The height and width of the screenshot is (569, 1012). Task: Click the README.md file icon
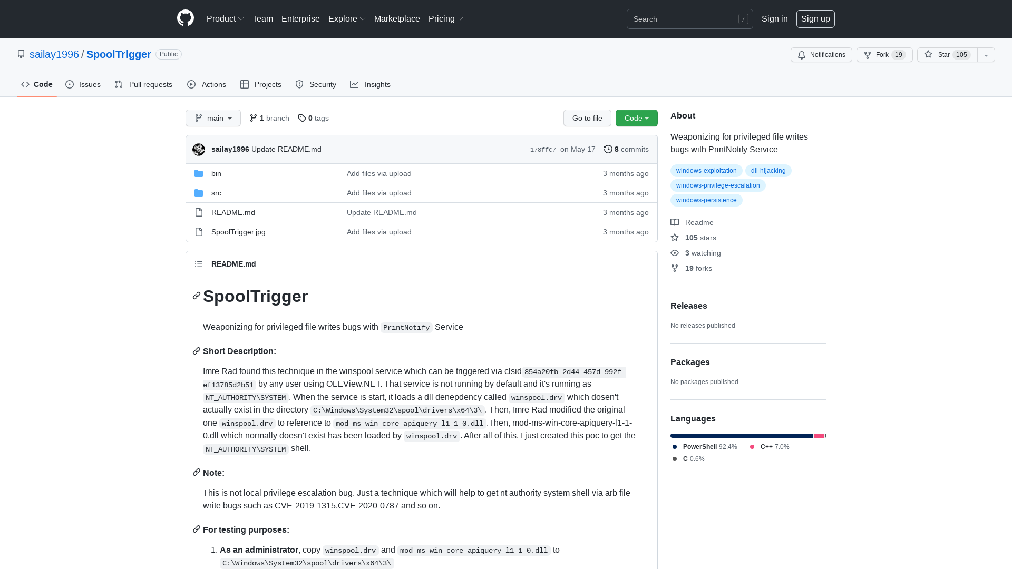click(199, 212)
